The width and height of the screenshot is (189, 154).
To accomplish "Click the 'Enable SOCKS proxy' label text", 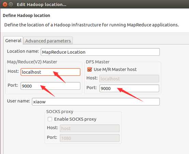I will [75, 119].
